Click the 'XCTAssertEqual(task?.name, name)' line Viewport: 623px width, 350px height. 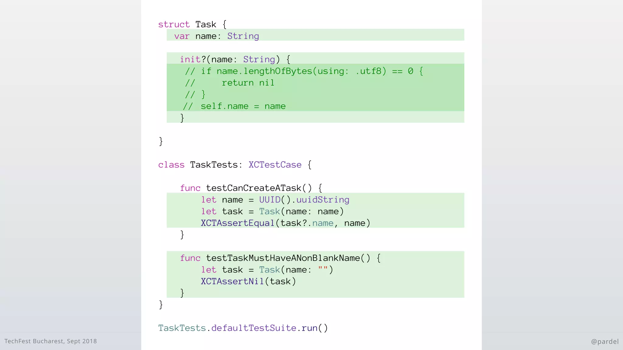click(x=286, y=223)
